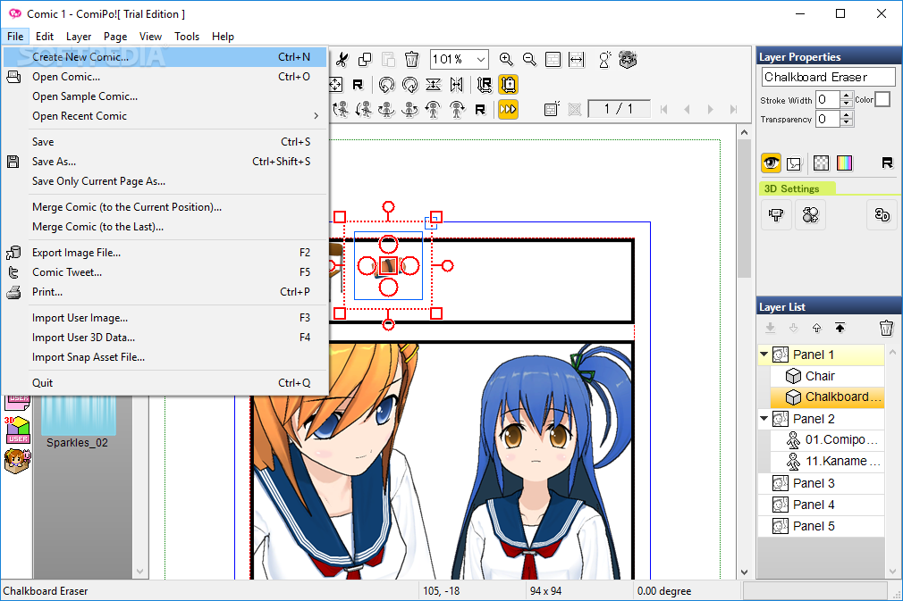Click the 3D light/material spheres icon
903x601 pixels.
810,215
